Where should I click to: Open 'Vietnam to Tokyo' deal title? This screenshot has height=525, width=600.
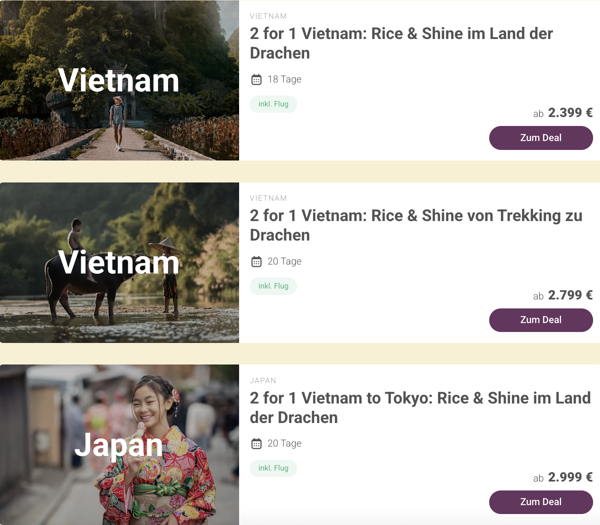(x=420, y=408)
